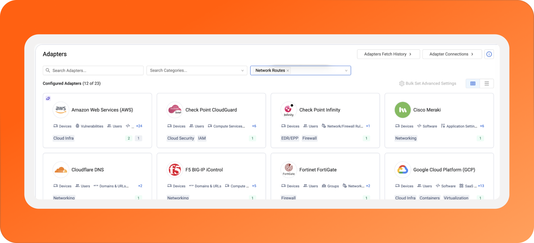Click the Groups icon on Fortinet FortiGate card
This screenshot has height=243, width=534.
click(324, 186)
